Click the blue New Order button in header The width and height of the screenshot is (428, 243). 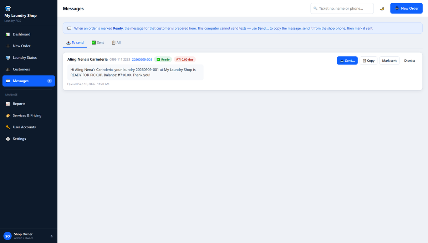click(406, 8)
